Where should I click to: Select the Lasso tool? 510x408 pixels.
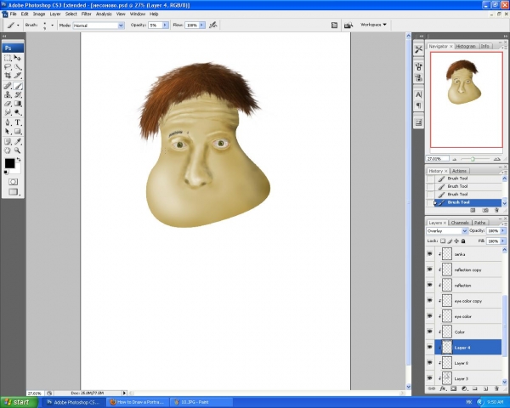click(x=8, y=67)
